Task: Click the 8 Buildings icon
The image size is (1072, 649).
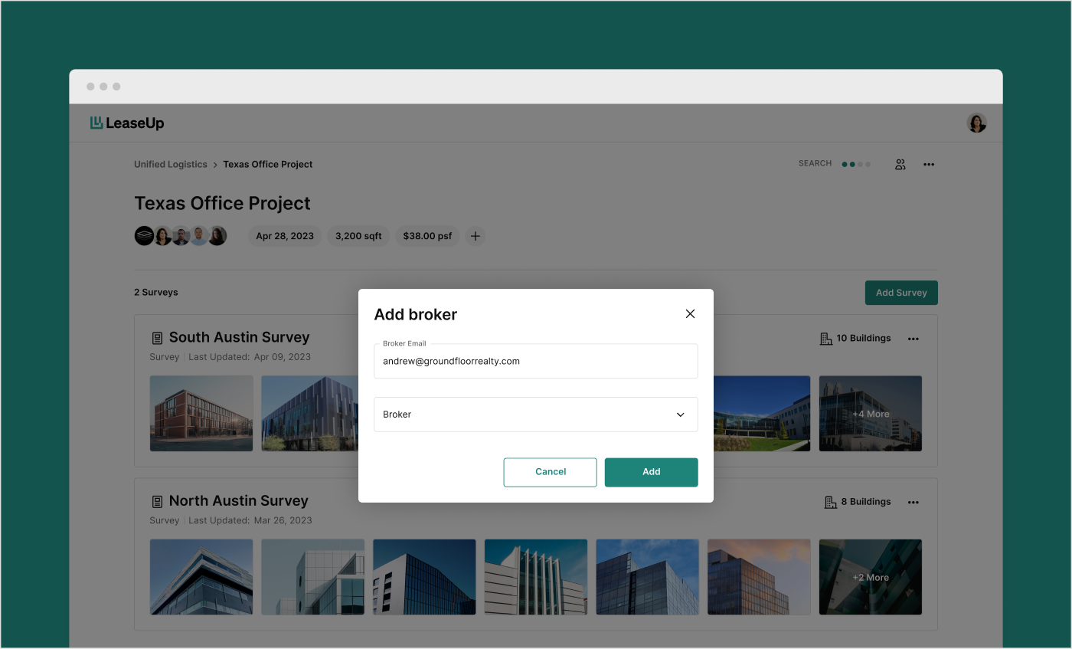Action: pos(830,503)
